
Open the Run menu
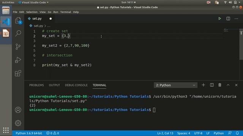click(x=56, y=12)
